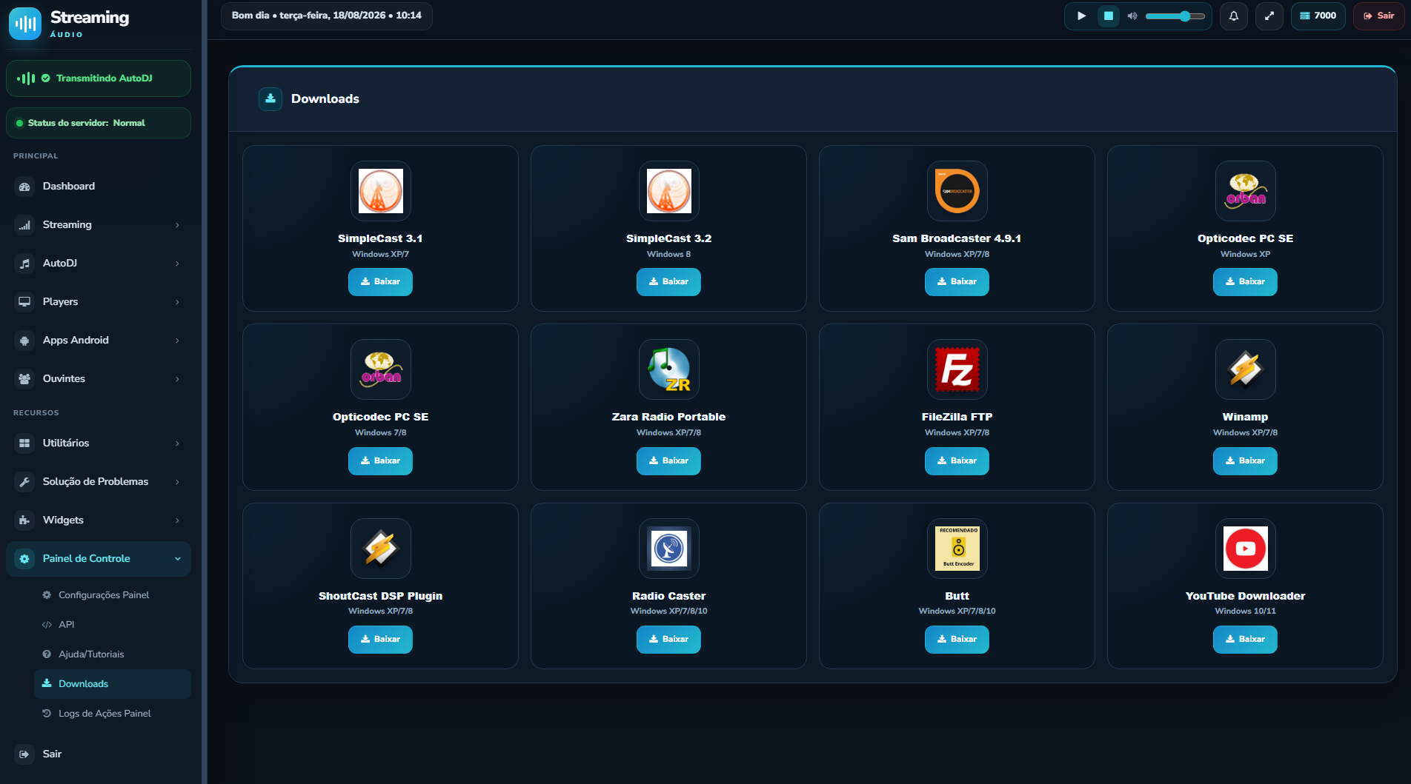Expand Utilitários submenu chevron
The width and height of the screenshot is (1411, 784).
tap(177, 443)
